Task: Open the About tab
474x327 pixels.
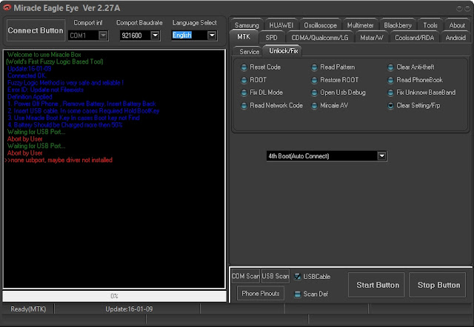Action: [x=457, y=25]
